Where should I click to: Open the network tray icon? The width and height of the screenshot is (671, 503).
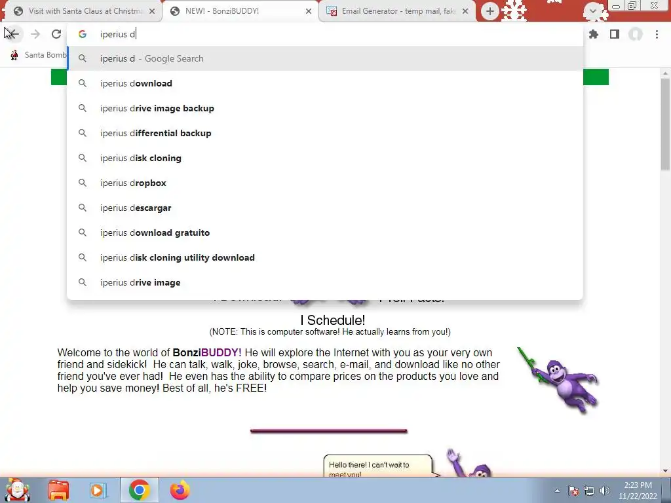coord(589,491)
